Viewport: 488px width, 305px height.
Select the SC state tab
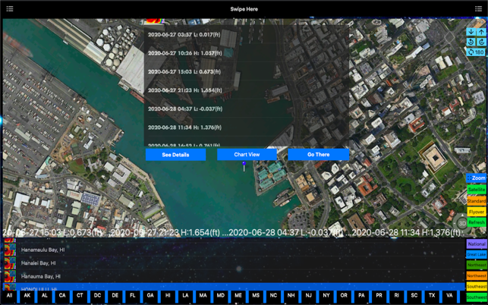coord(414,296)
